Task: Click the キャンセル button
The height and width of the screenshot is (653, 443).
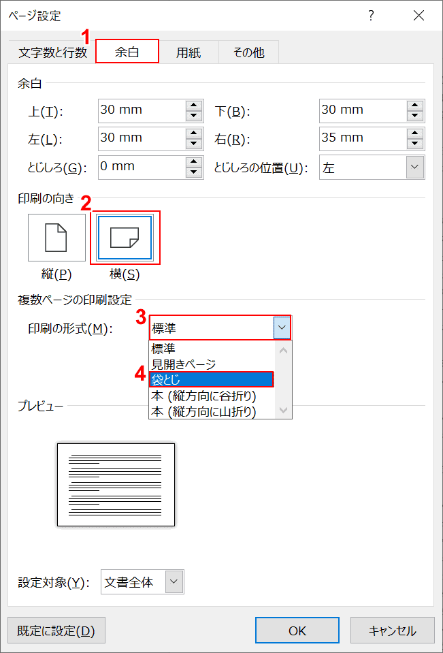Action: click(x=392, y=631)
